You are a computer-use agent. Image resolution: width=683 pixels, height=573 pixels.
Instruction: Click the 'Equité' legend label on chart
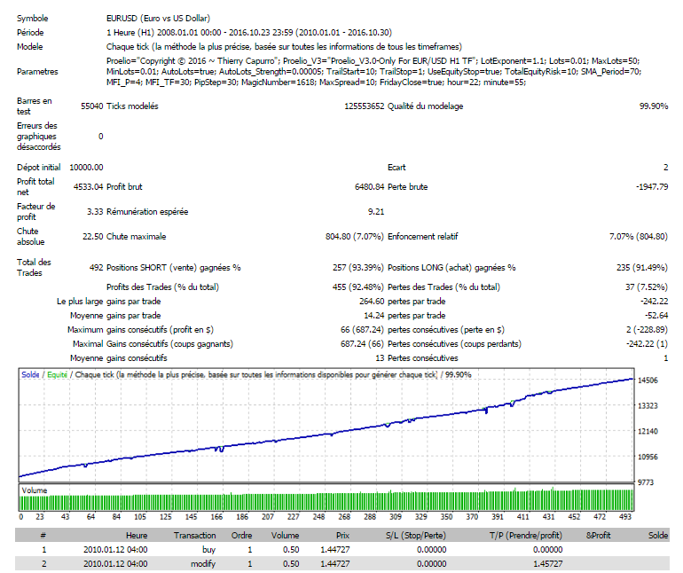point(57,375)
